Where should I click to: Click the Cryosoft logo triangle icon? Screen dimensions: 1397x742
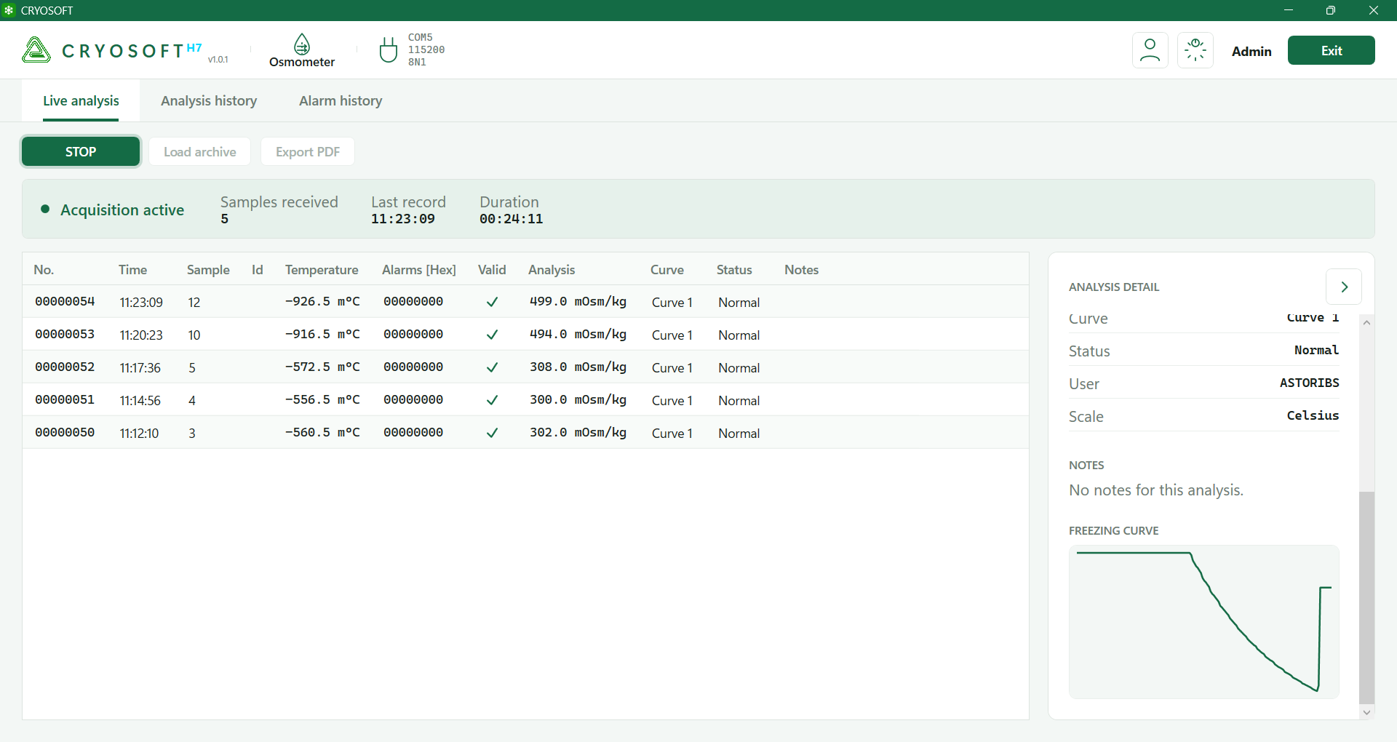point(36,50)
